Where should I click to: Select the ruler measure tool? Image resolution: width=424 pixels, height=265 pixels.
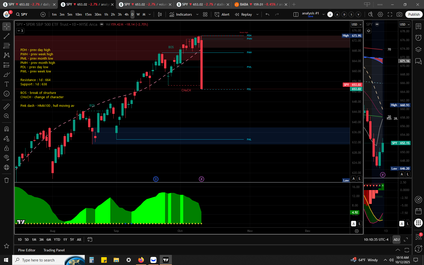[x=7, y=106]
